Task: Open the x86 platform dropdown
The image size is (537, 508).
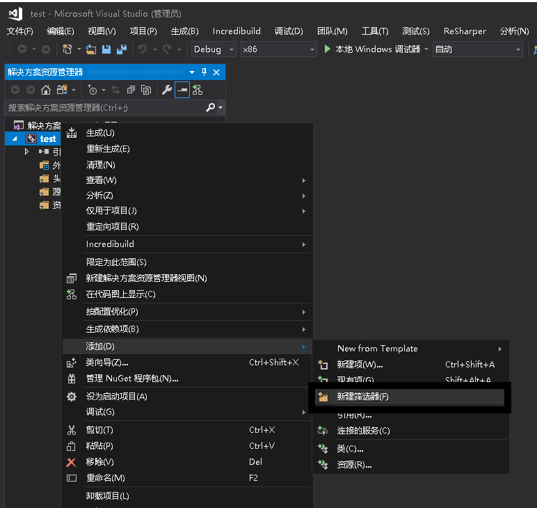Action: 278,49
